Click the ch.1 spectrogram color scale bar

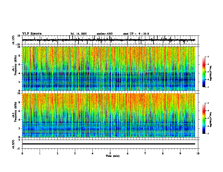click(204, 72)
